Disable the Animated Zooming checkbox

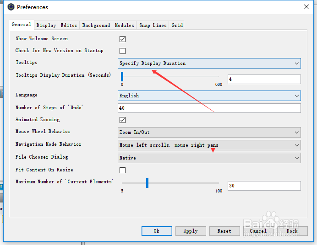pyautogui.click(x=122, y=120)
